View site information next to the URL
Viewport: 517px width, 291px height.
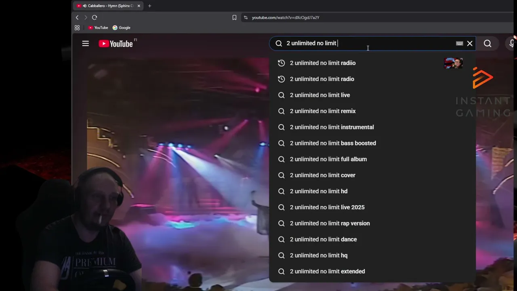tap(246, 17)
